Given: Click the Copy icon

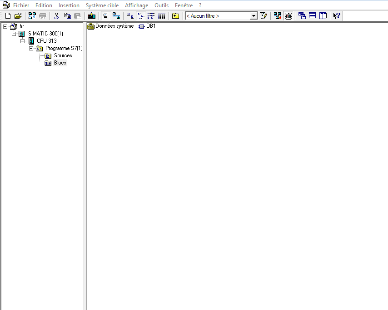Looking at the screenshot, I should point(67,16).
